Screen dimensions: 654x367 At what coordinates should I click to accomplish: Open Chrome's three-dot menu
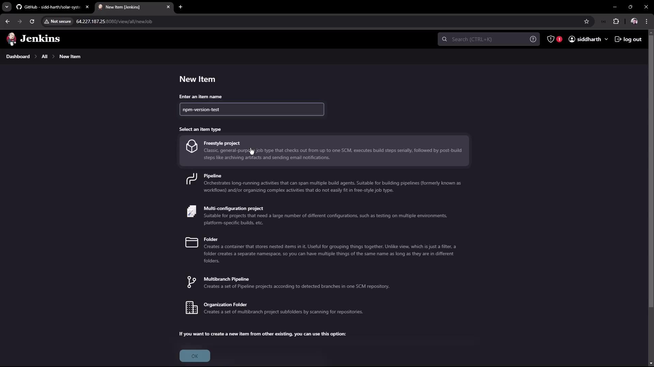[646, 21]
